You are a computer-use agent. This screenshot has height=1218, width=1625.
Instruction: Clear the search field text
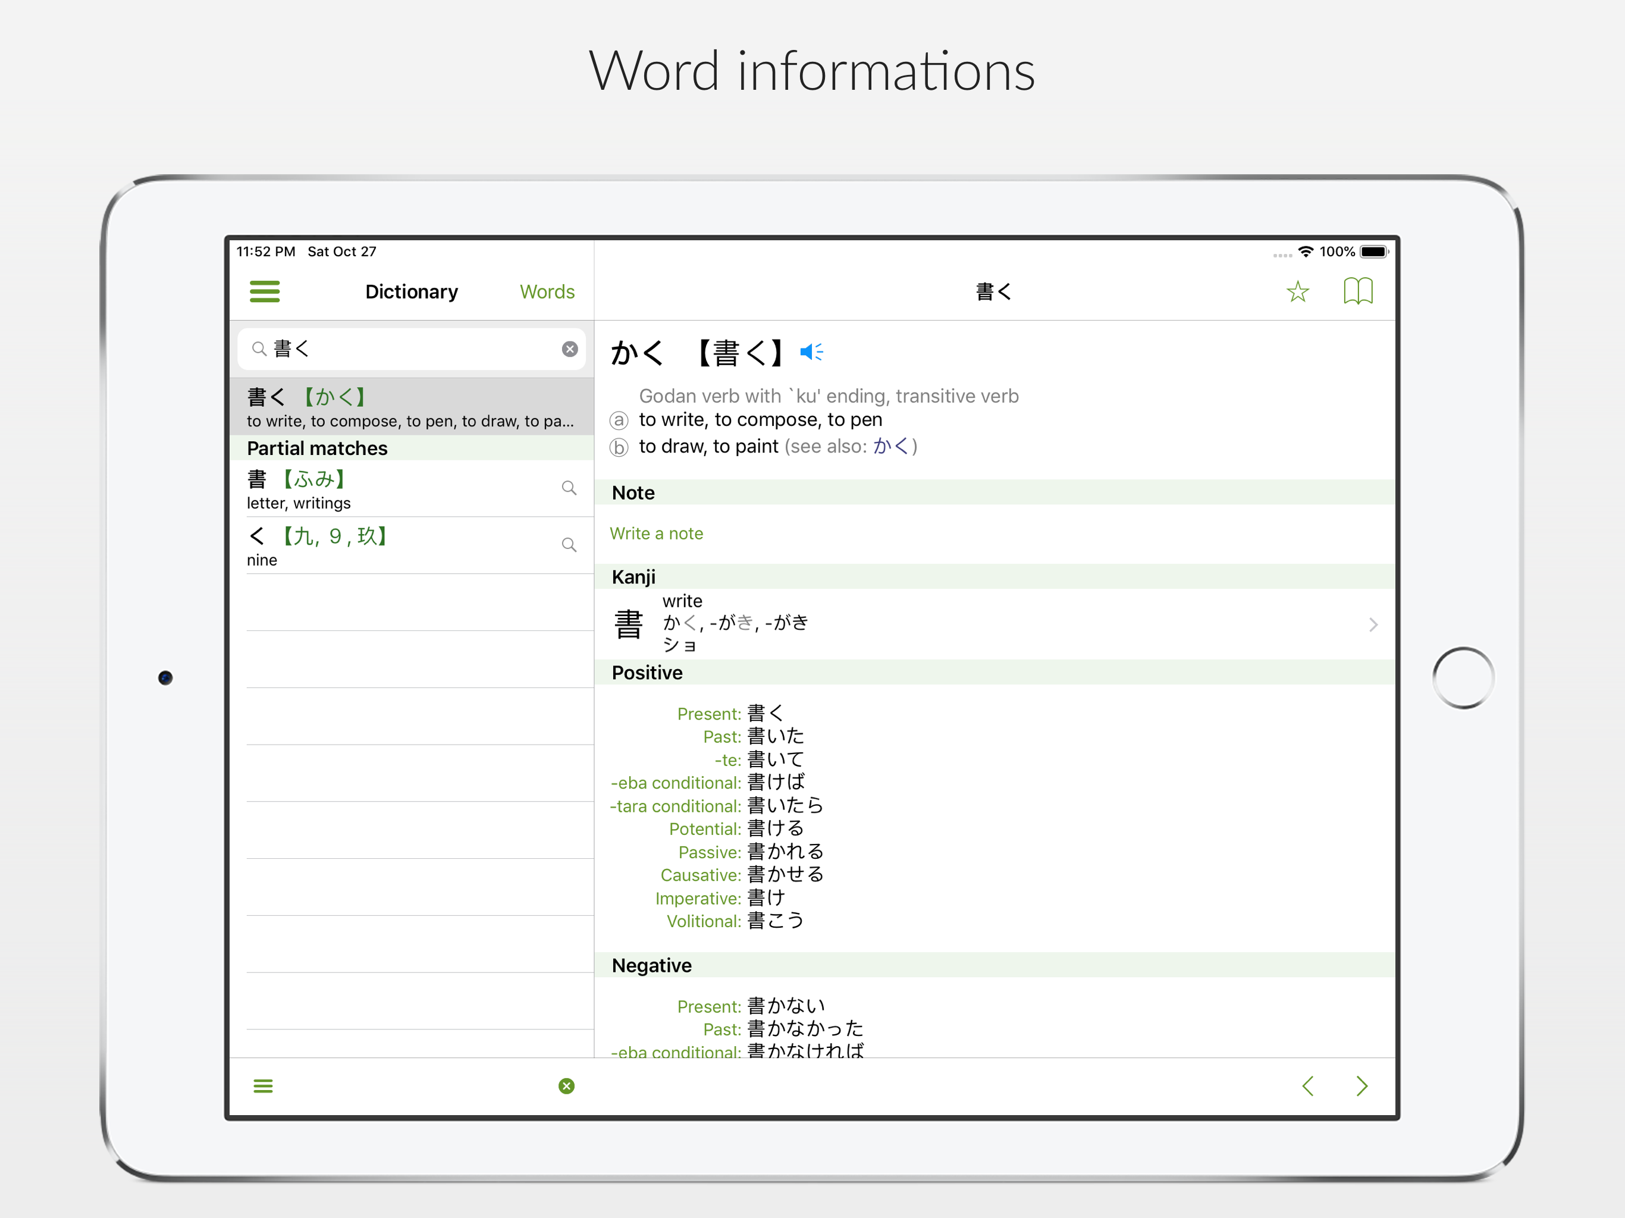click(x=569, y=349)
